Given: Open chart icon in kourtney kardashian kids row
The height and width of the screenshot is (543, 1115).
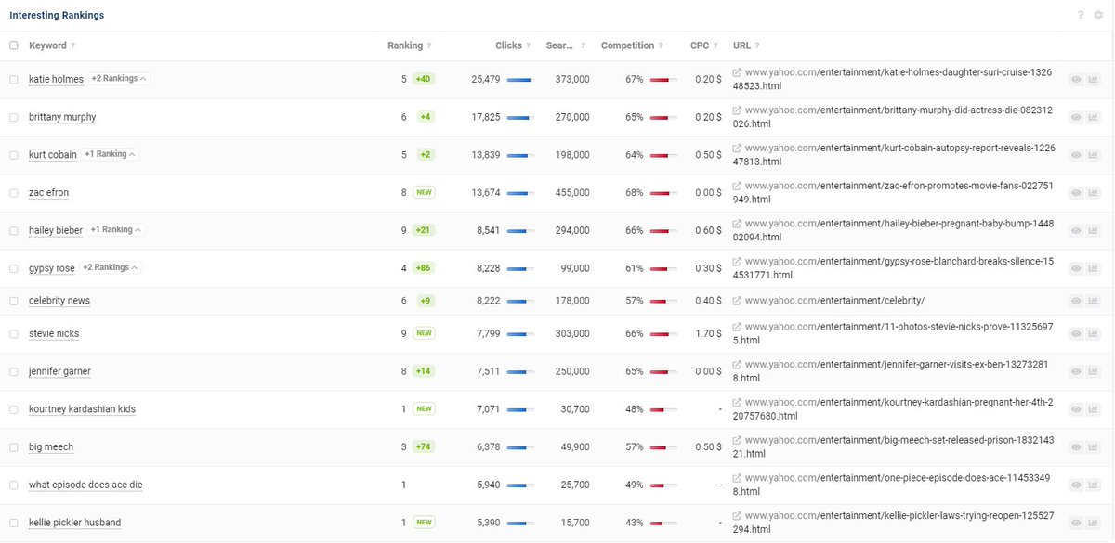Looking at the screenshot, I should pyautogui.click(x=1093, y=409).
